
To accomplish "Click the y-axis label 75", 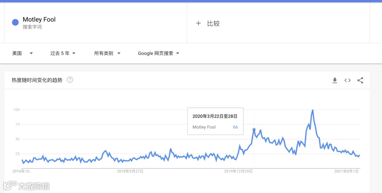I will (17, 124).
